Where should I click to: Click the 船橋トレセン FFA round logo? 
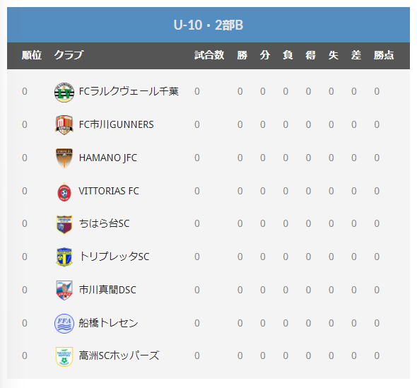64,324
